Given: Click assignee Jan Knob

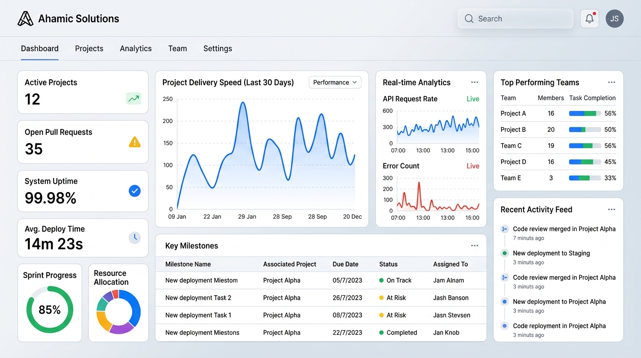Looking at the screenshot, I should (x=446, y=333).
